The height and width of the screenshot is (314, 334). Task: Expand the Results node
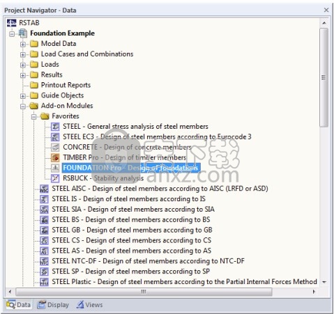23,75
